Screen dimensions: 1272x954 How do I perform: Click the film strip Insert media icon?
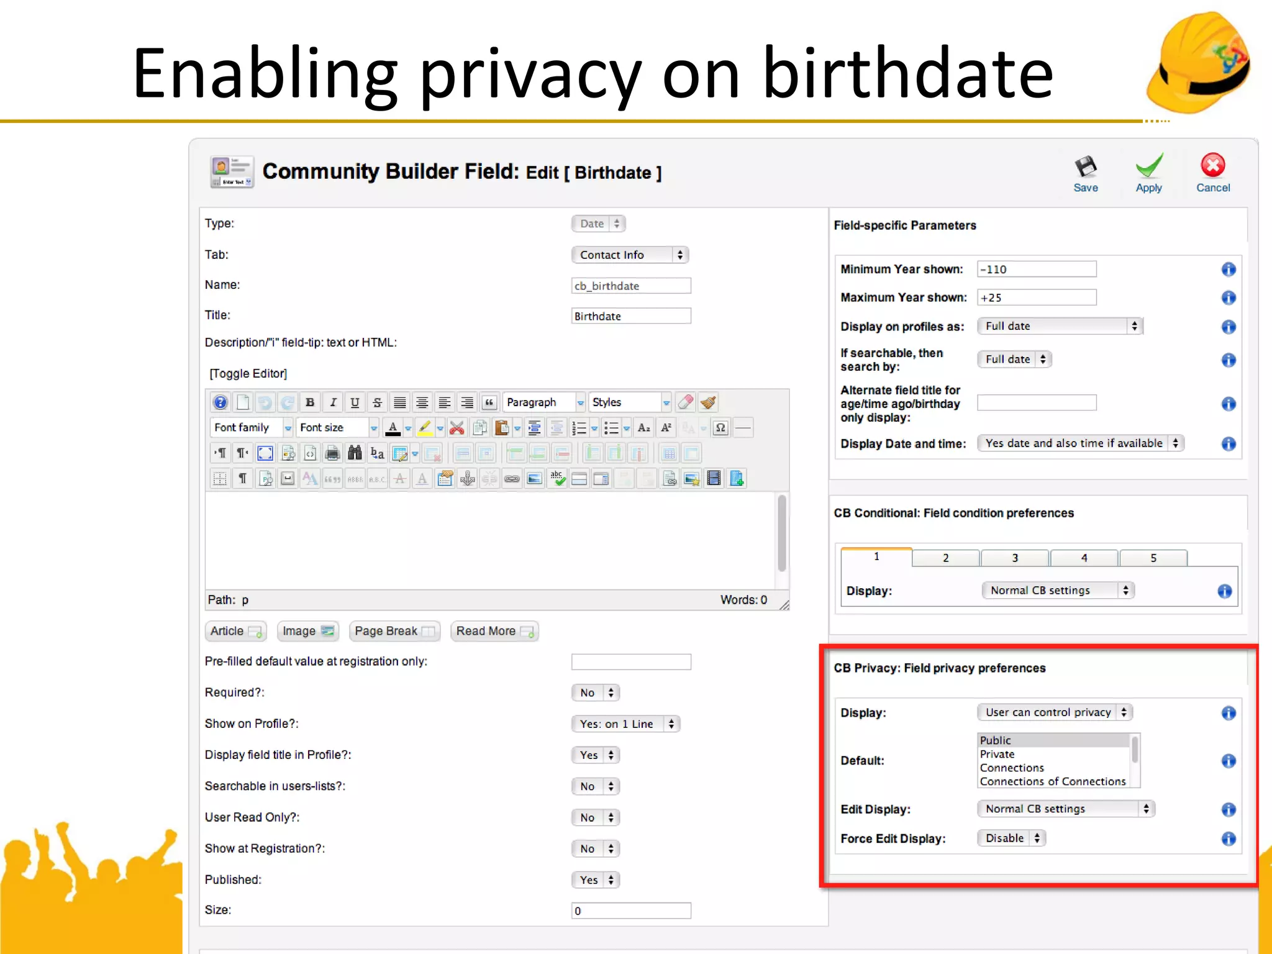pos(714,479)
